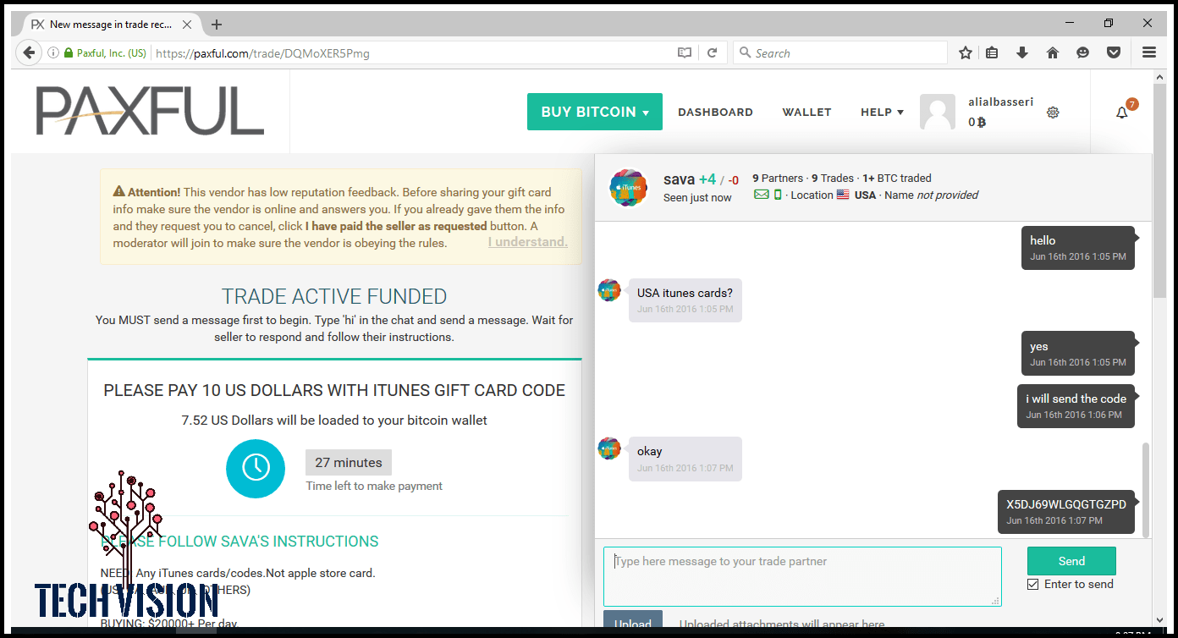Click the 'hello' chat message
The height and width of the screenshot is (638, 1178).
(1078, 248)
